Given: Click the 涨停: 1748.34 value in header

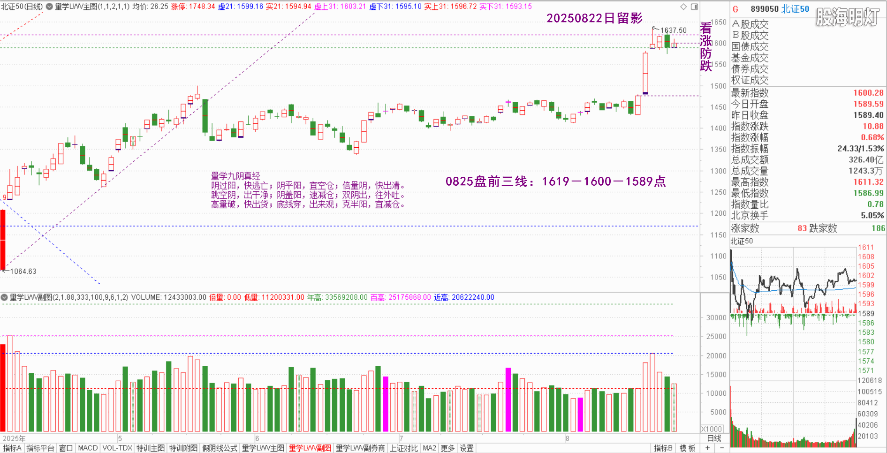Looking at the screenshot, I should pyautogui.click(x=193, y=7).
